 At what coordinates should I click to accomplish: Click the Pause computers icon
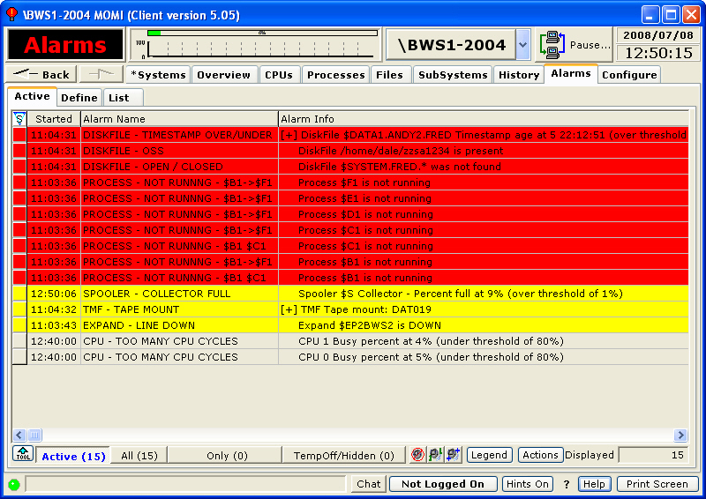[x=553, y=45]
